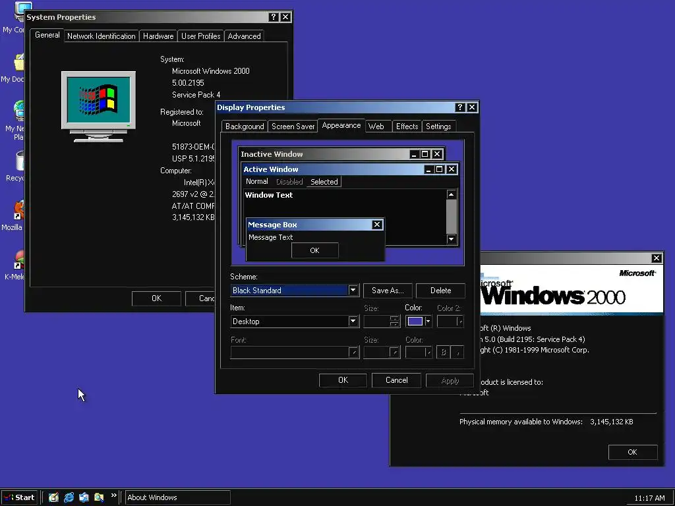Click OK in Display Properties
675x506 pixels.
(343, 380)
